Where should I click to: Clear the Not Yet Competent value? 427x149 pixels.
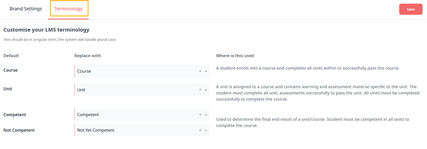pos(200,130)
